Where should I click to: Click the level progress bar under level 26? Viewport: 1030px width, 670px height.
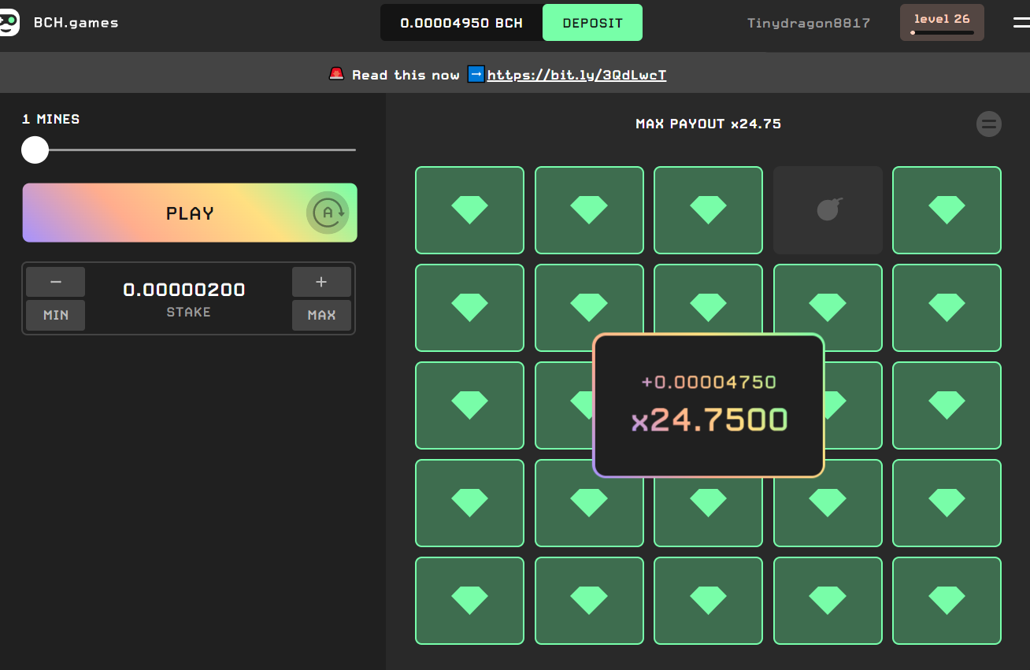pyautogui.click(x=942, y=33)
